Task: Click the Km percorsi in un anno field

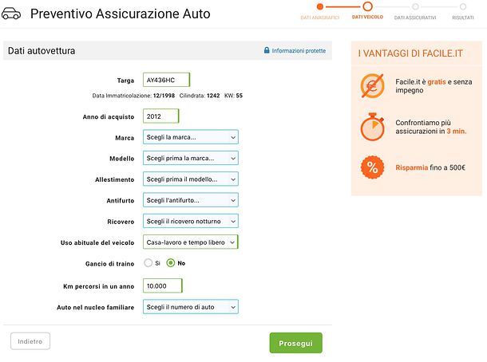Action: 162,286
